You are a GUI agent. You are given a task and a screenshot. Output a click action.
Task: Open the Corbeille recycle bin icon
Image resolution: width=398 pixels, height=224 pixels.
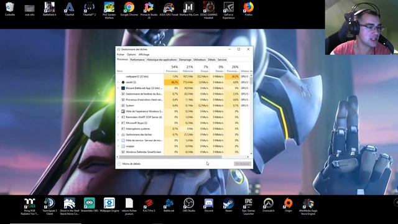10,9
